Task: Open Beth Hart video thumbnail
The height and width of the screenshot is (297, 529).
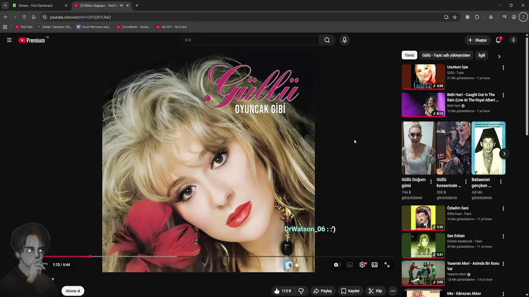Action: point(423,105)
